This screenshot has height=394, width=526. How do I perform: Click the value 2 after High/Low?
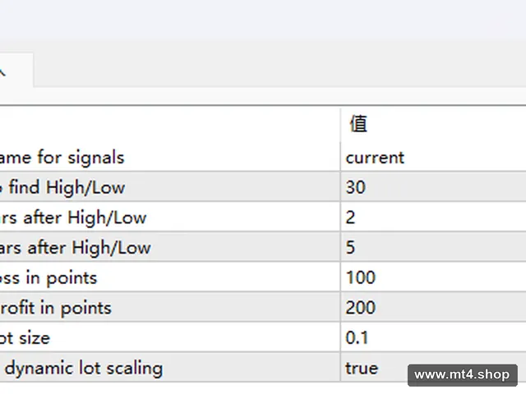coord(433,217)
